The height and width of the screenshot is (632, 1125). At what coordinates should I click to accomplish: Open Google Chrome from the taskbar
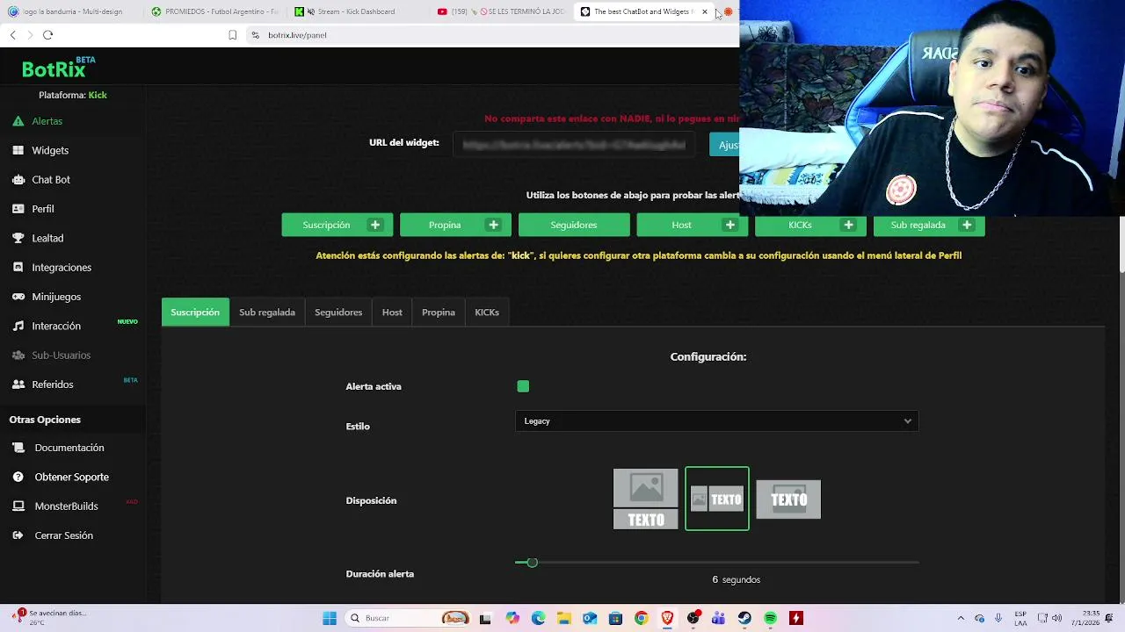click(641, 618)
